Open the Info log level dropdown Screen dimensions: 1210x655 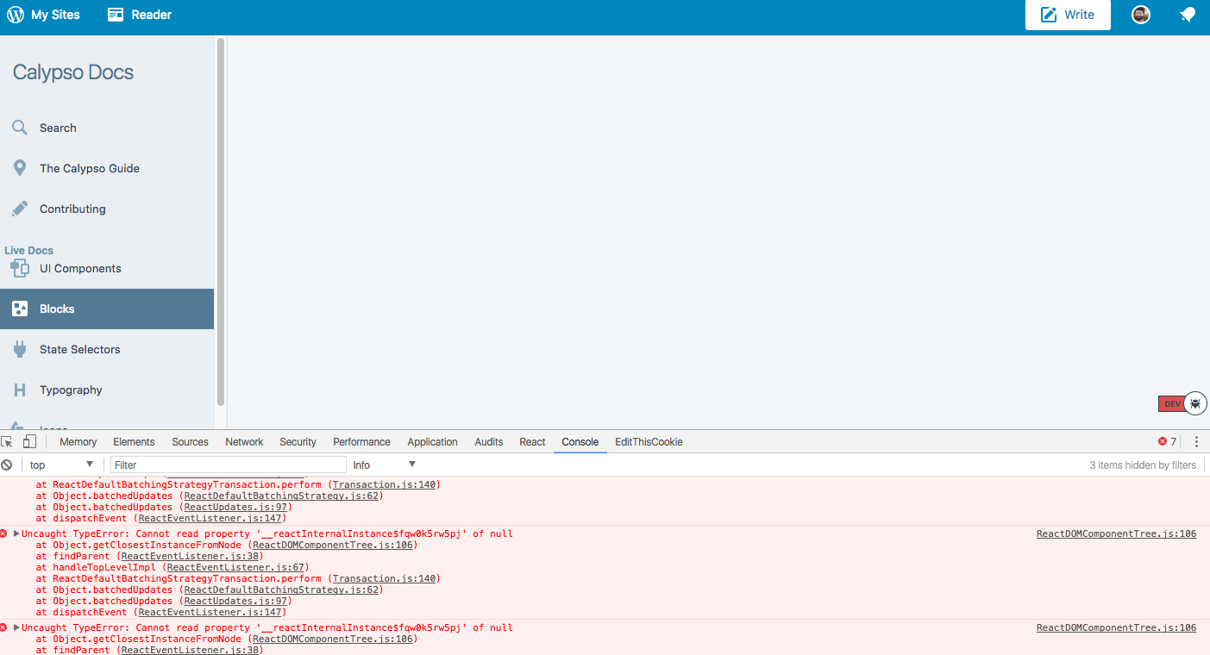coord(385,465)
